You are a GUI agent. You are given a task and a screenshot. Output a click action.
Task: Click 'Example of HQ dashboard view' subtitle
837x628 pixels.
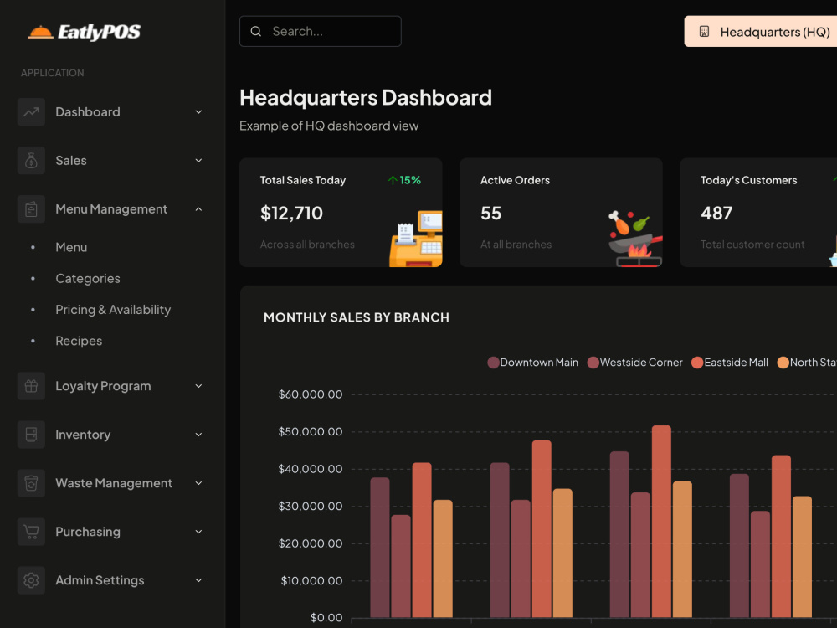329,126
